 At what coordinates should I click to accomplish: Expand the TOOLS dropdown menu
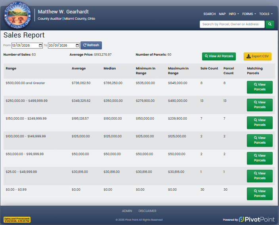(266, 14)
